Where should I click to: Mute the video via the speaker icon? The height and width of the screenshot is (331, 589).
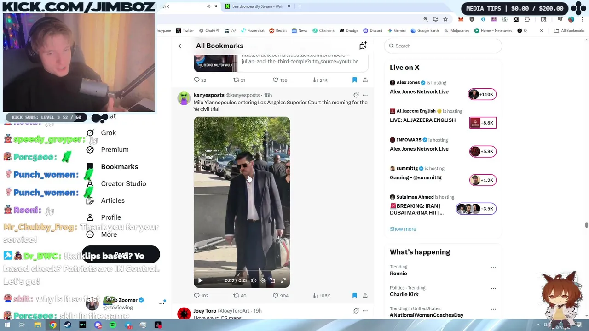[x=254, y=280]
